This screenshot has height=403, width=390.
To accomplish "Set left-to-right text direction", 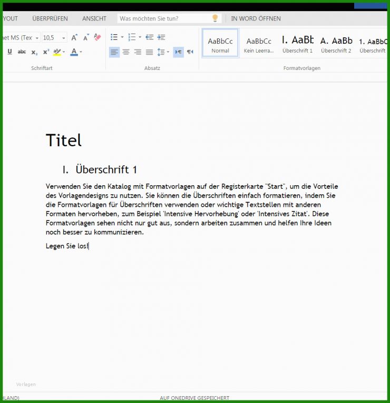I will tap(178, 52).
